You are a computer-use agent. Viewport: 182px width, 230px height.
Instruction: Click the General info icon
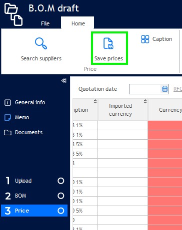point(7,102)
